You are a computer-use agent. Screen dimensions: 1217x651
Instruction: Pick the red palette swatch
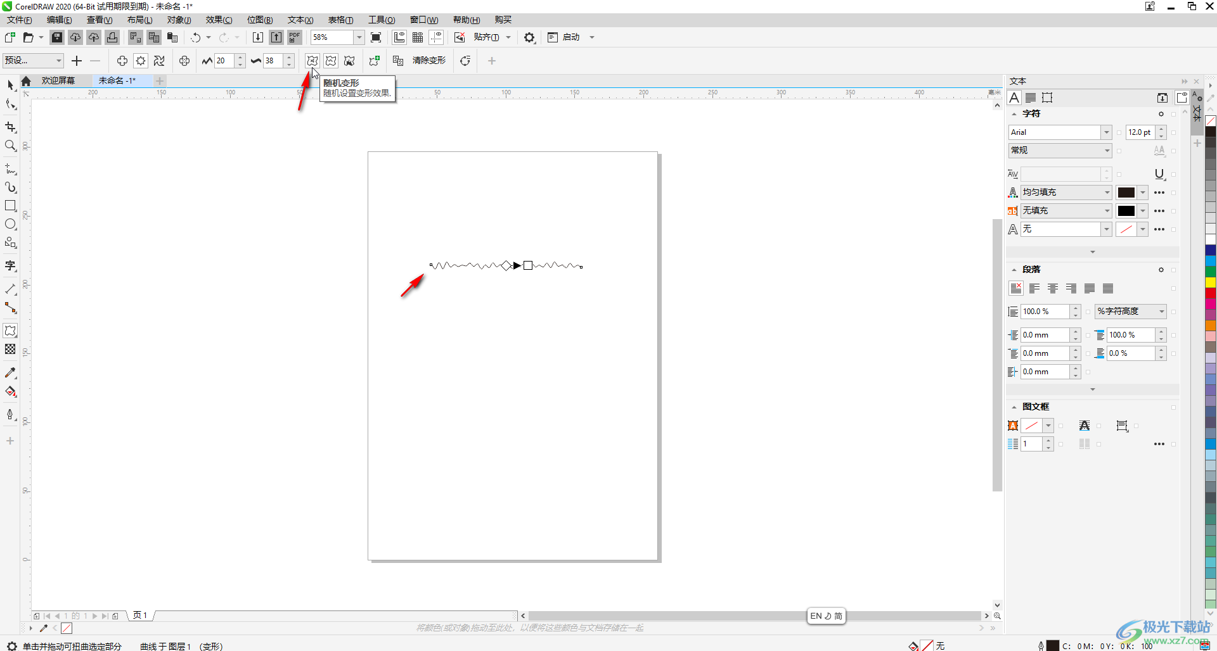click(1211, 293)
